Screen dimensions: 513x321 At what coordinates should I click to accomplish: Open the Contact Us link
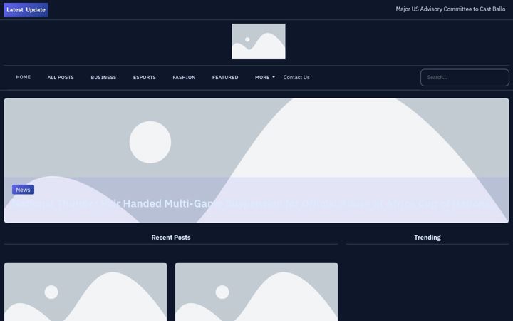[296, 77]
